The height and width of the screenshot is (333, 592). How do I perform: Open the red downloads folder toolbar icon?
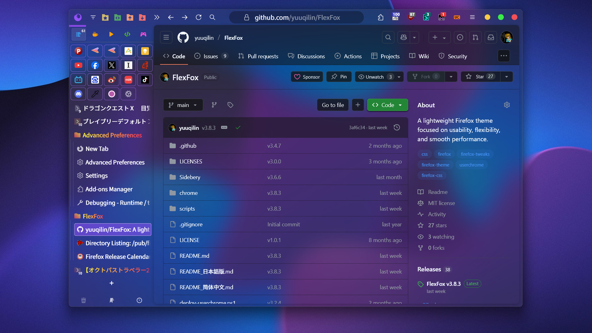142,17
